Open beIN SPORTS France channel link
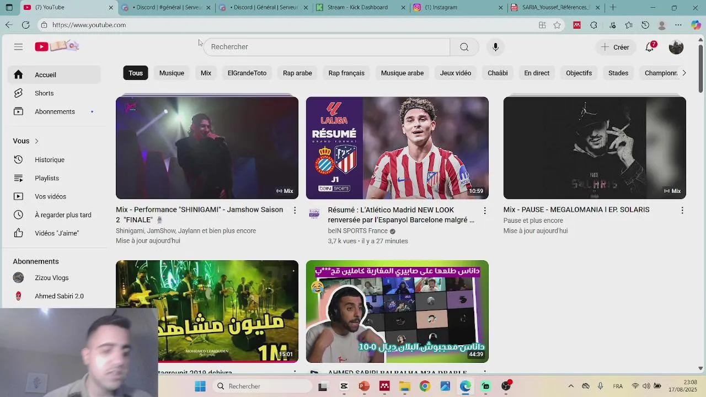The image size is (706, 397). point(357,231)
